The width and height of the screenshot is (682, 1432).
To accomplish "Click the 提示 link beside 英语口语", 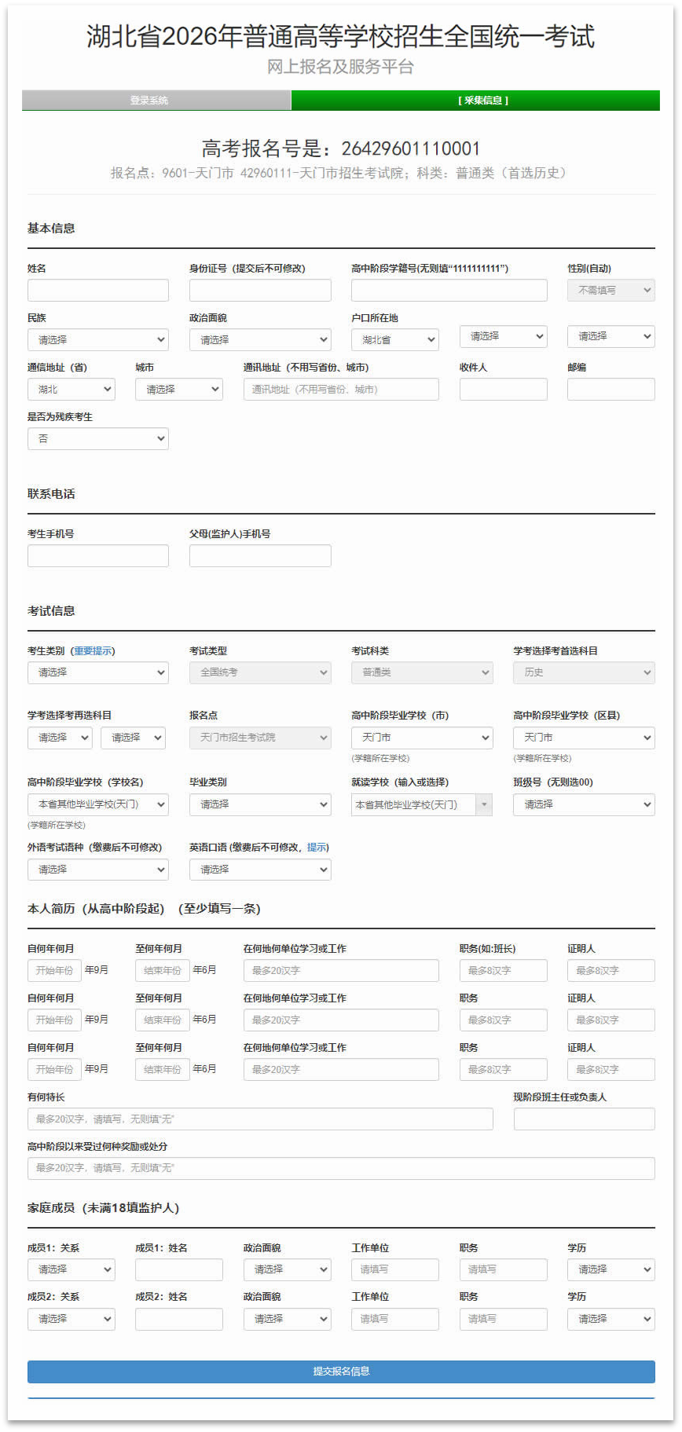I will point(317,848).
